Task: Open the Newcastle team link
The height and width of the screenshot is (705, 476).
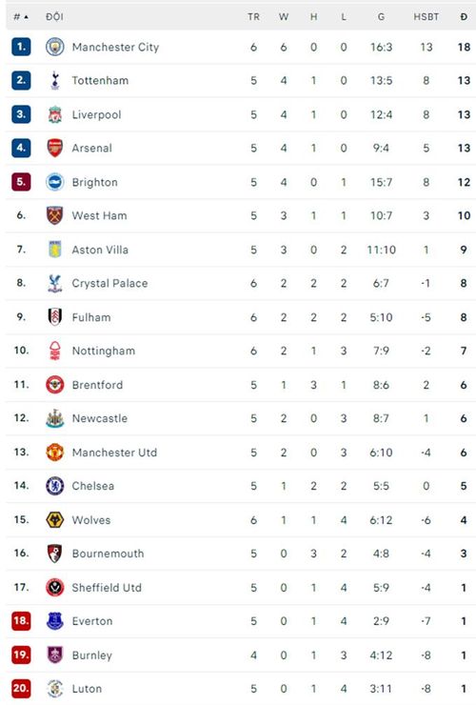Action: click(x=100, y=418)
